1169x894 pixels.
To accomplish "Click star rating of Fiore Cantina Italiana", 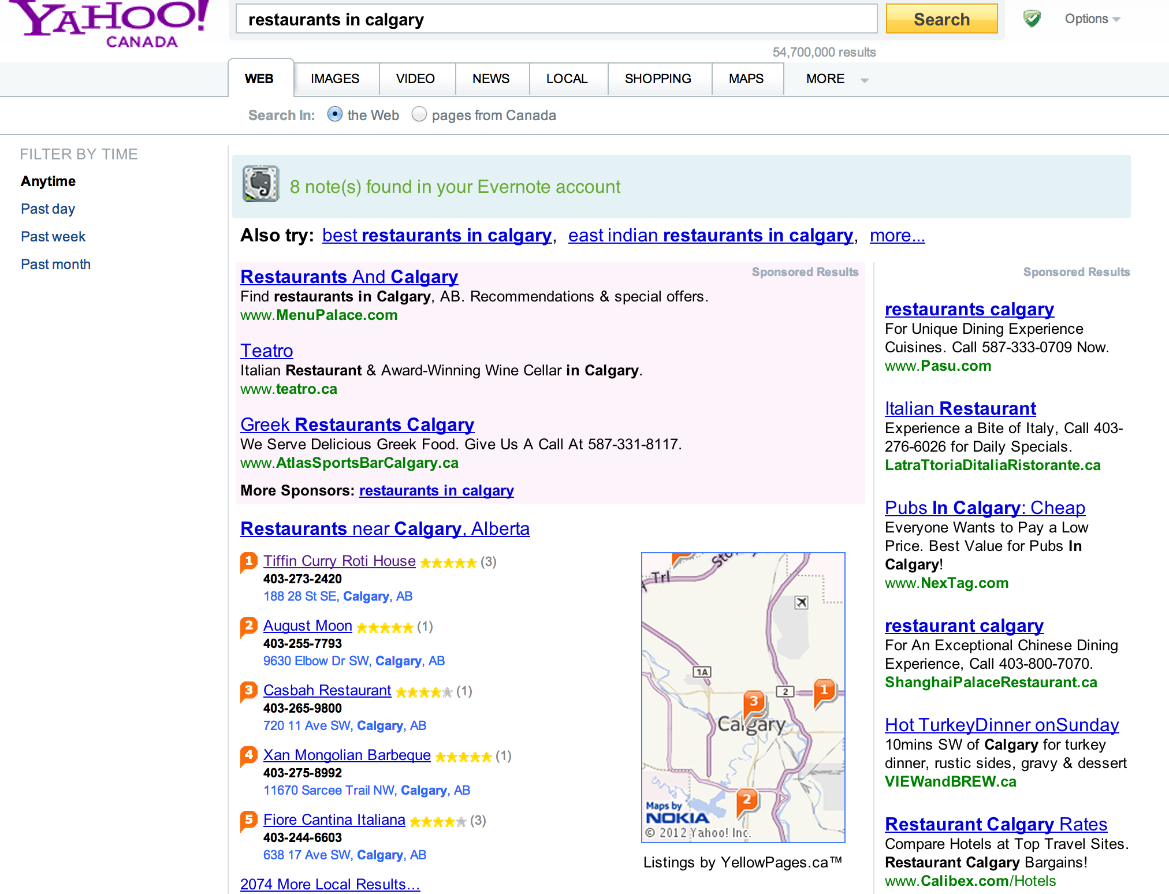I will (438, 822).
